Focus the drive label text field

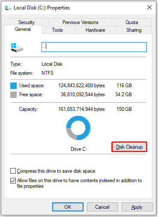point(94,47)
